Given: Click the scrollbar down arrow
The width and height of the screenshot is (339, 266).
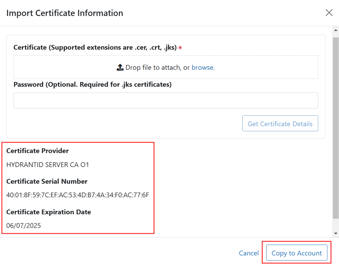Looking at the screenshot, I should pyautogui.click(x=336, y=233).
